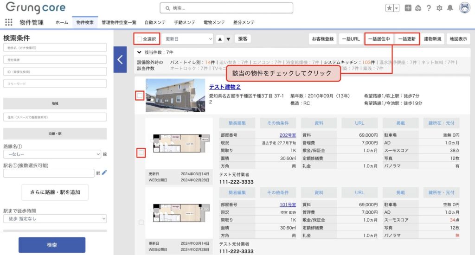Check the 全選択 checkbox

pos(139,39)
